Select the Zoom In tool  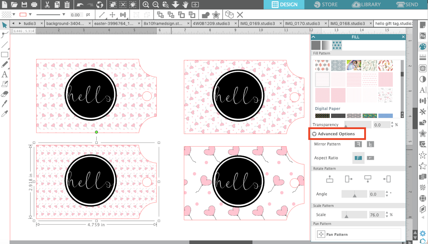[146, 5]
